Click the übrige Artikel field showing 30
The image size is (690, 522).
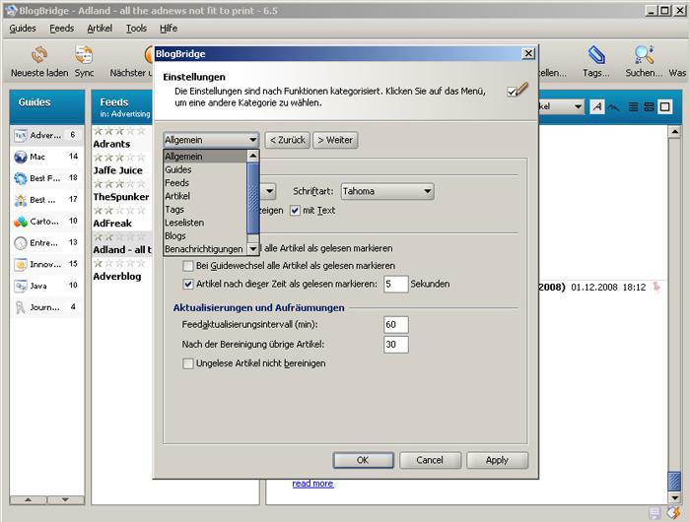pyautogui.click(x=395, y=345)
